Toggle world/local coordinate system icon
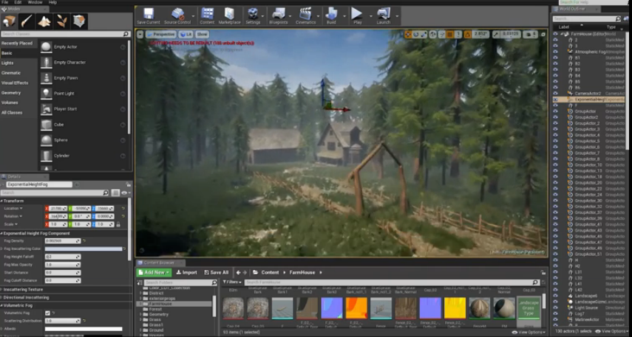 pos(433,35)
